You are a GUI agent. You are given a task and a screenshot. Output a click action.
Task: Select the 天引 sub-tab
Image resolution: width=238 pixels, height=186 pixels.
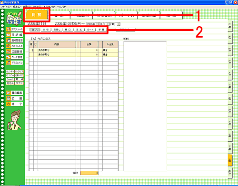pos(46,30)
